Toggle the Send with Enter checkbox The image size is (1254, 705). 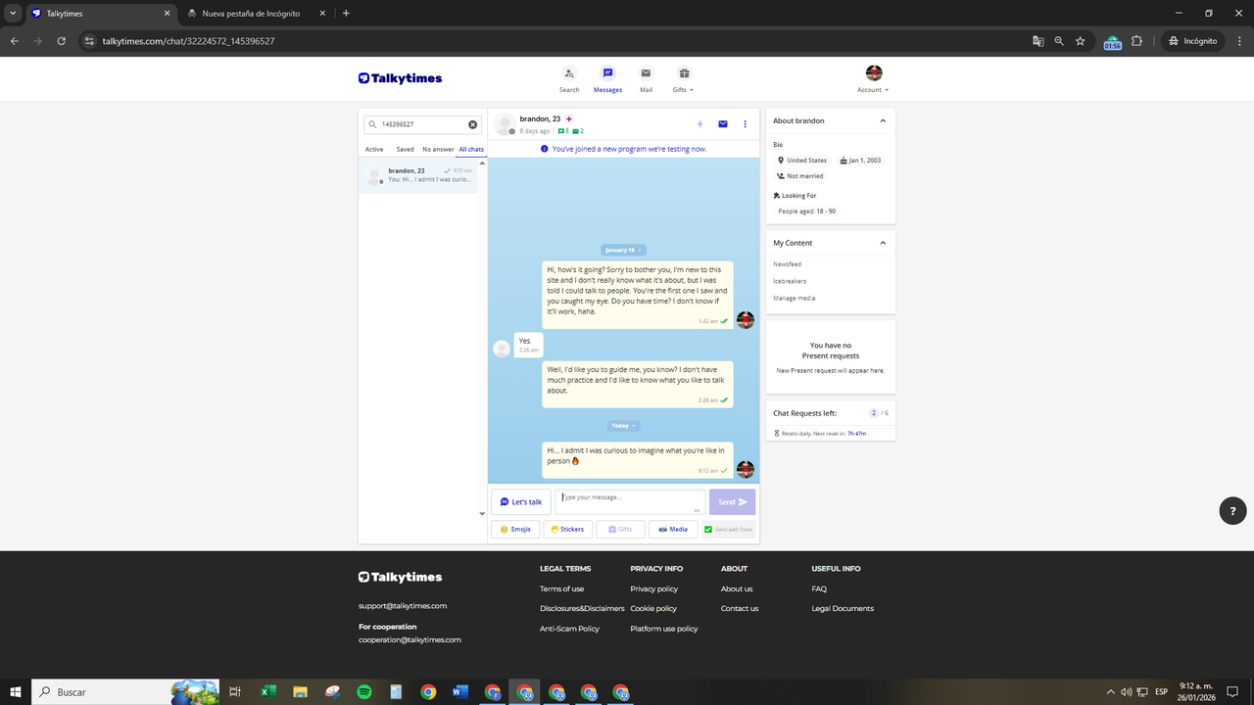(x=708, y=530)
